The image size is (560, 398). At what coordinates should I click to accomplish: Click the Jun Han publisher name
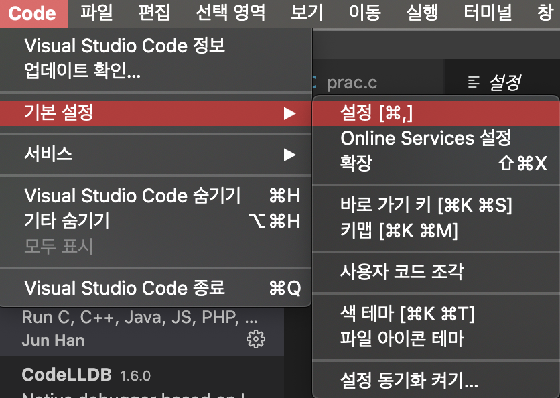point(53,340)
